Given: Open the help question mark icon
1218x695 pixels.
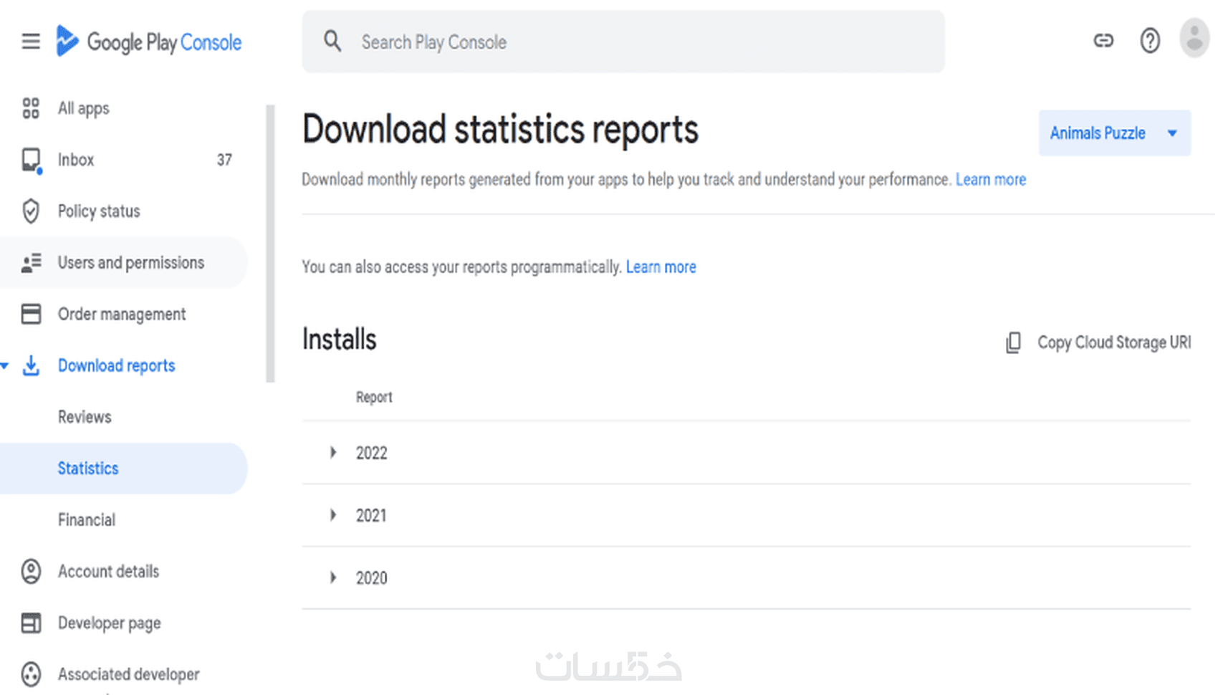Looking at the screenshot, I should tap(1149, 41).
